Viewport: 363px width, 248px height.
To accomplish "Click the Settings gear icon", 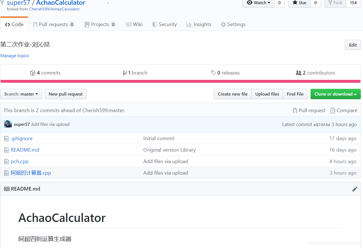I will pos(223,24).
